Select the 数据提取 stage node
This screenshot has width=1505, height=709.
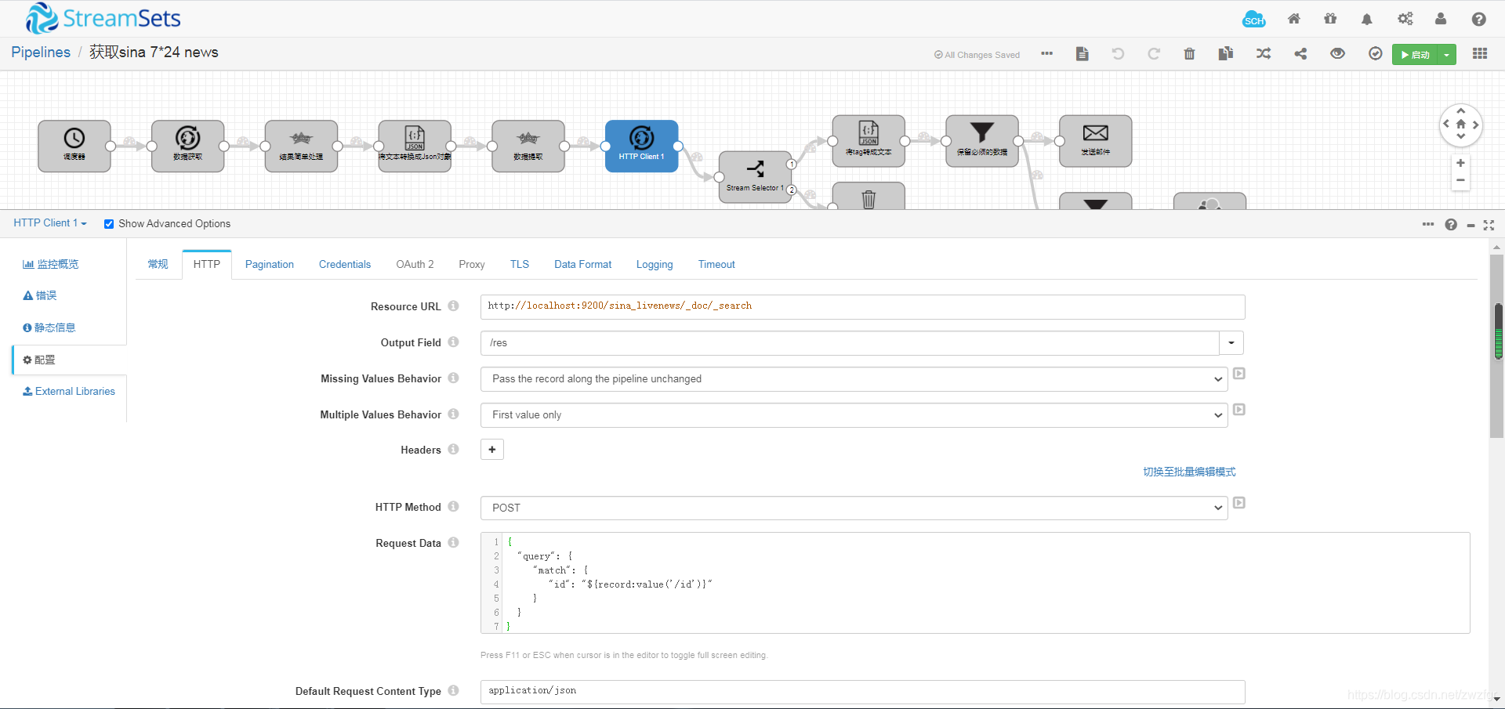click(x=528, y=146)
